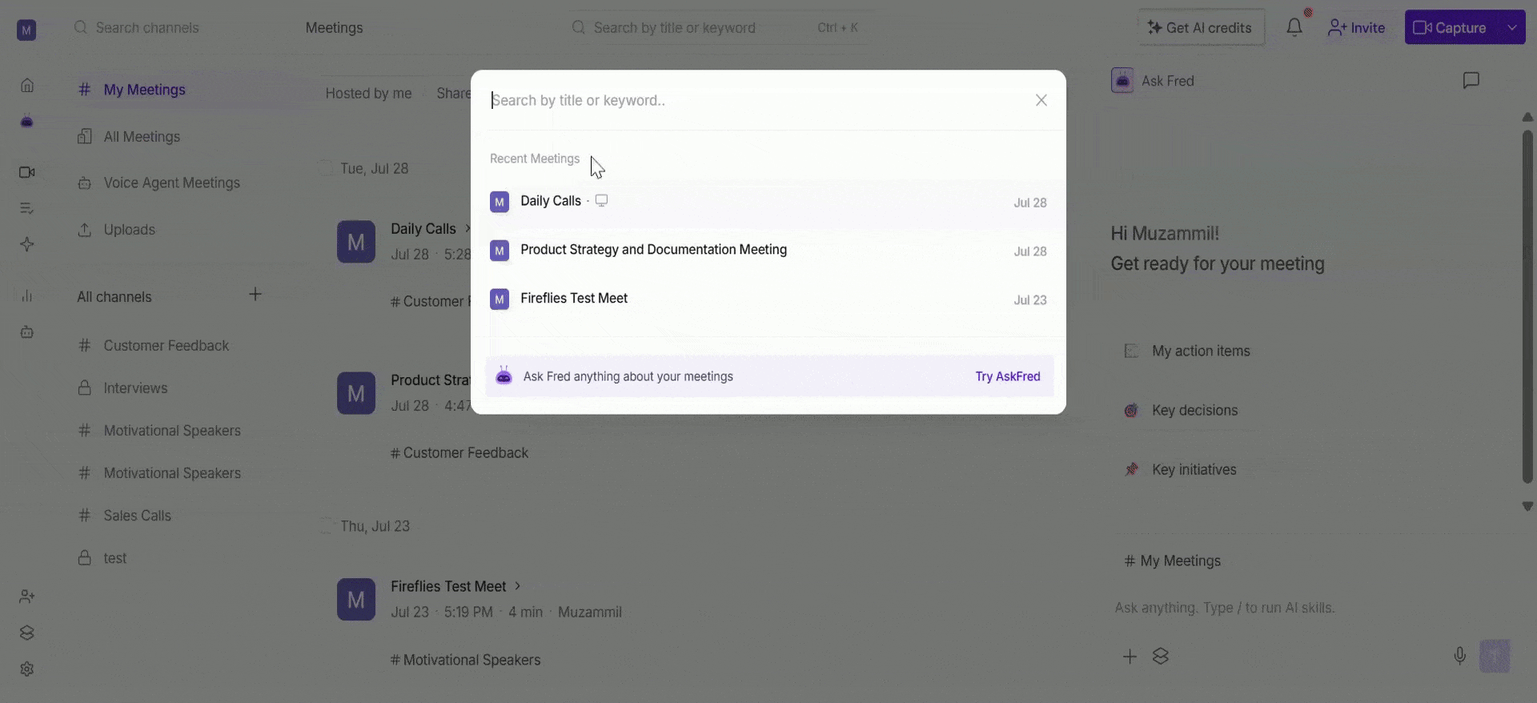Click the Ask anything input field
This screenshot has width=1537, height=703.
tap(1313, 608)
